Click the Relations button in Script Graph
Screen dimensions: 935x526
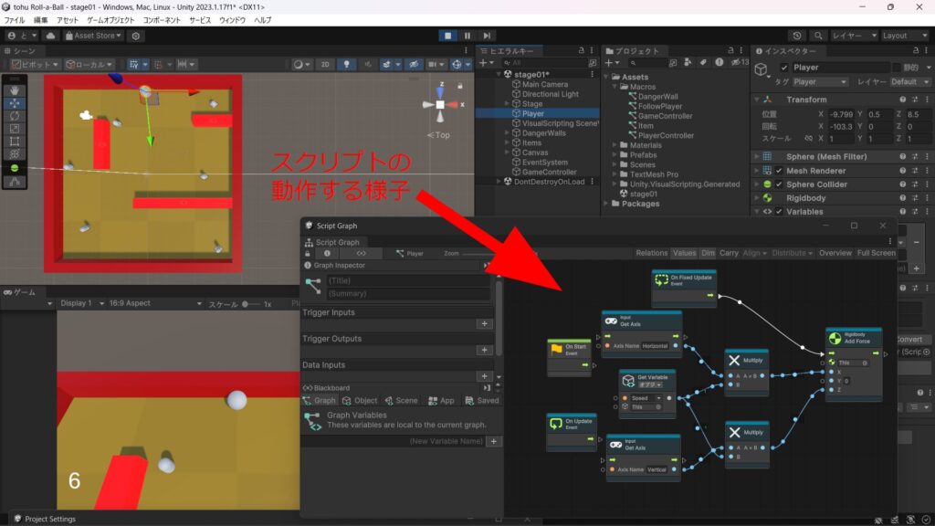click(651, 253)
